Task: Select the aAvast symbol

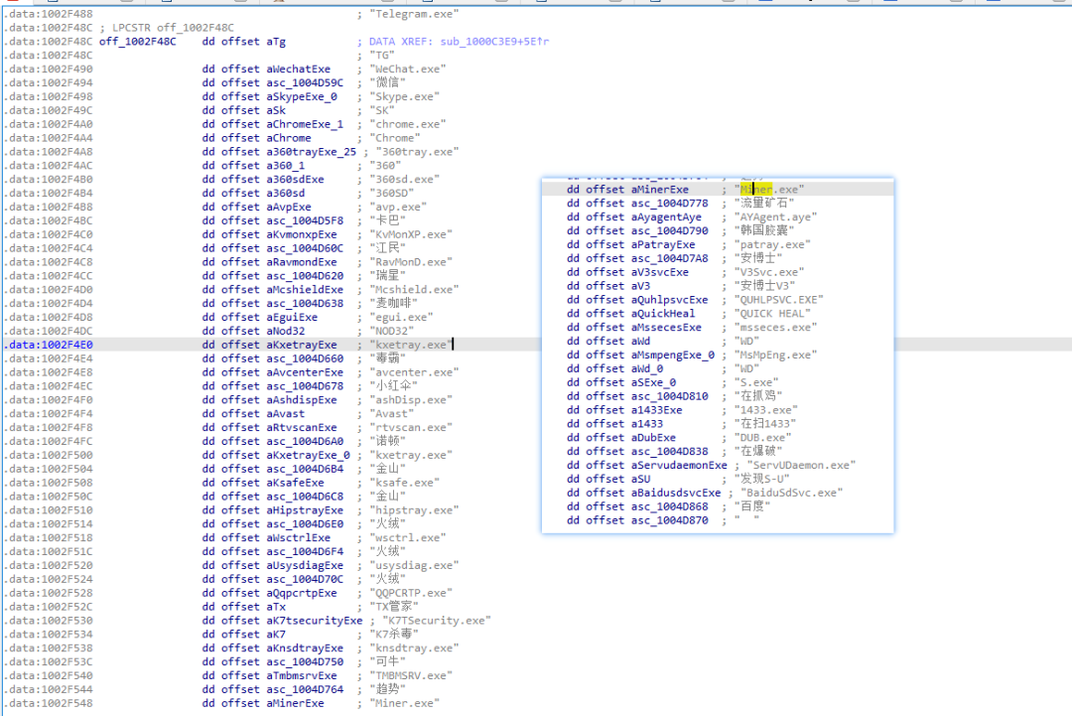Action: pos(286,414)
